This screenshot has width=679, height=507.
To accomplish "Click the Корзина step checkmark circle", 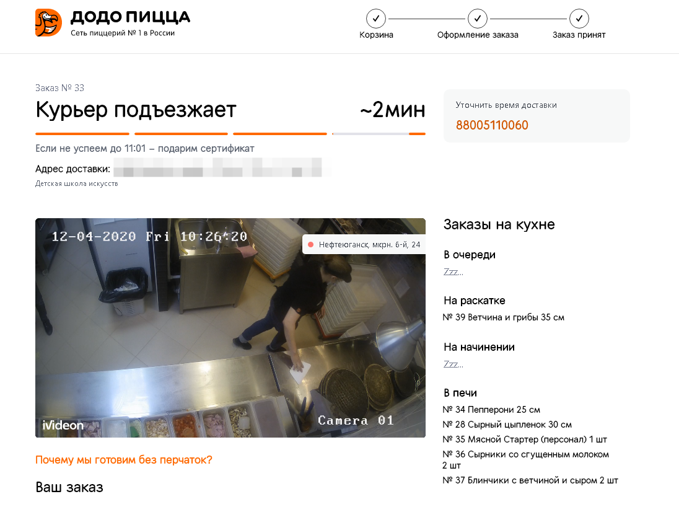I will coord(376,19).
